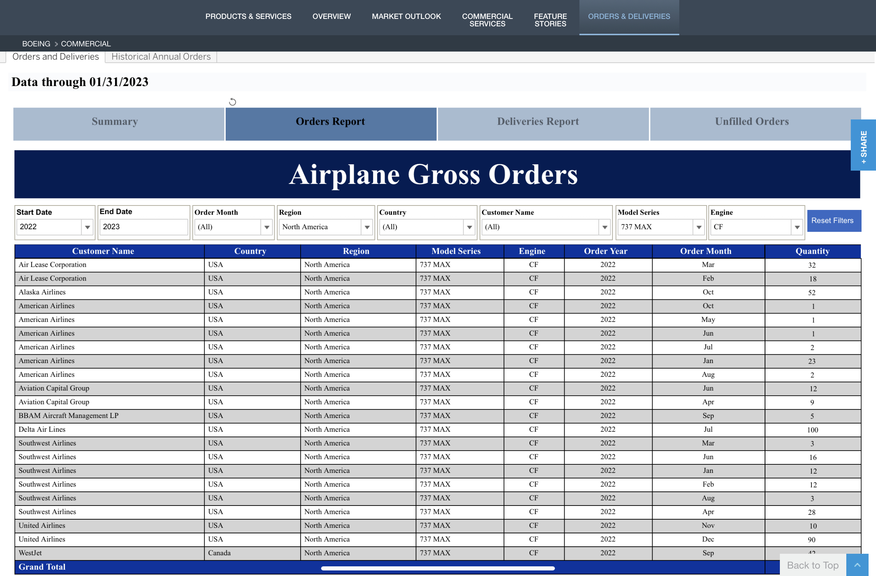Screen dimensions: 876x576
Task: Click the End Date input field
Action: click(x=144, y=227)
